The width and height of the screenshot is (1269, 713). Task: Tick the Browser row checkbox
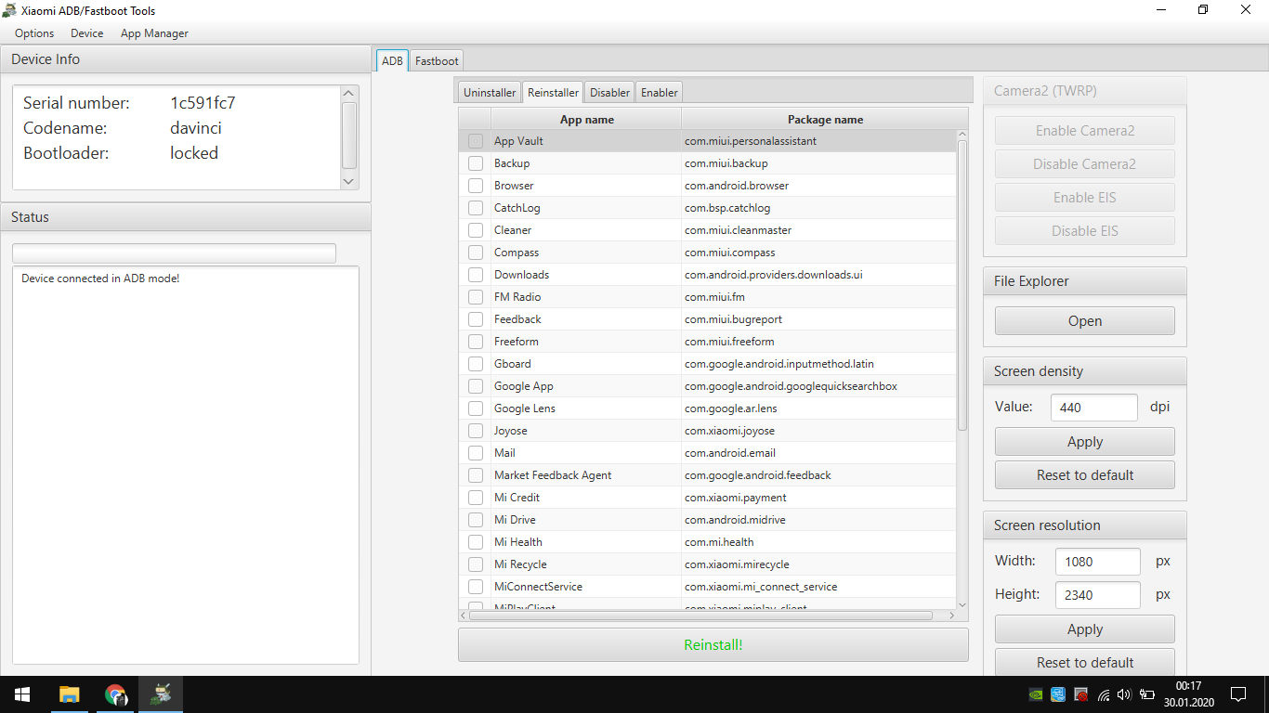pyautogui.click(x=476, y=186)
